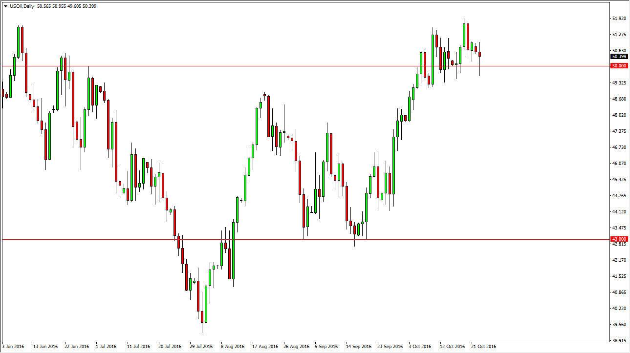Open the triangle menu beside USOil,Daily
Viewport: 630px width, 353px height.
pyautogui.click(x=5, y=6)
